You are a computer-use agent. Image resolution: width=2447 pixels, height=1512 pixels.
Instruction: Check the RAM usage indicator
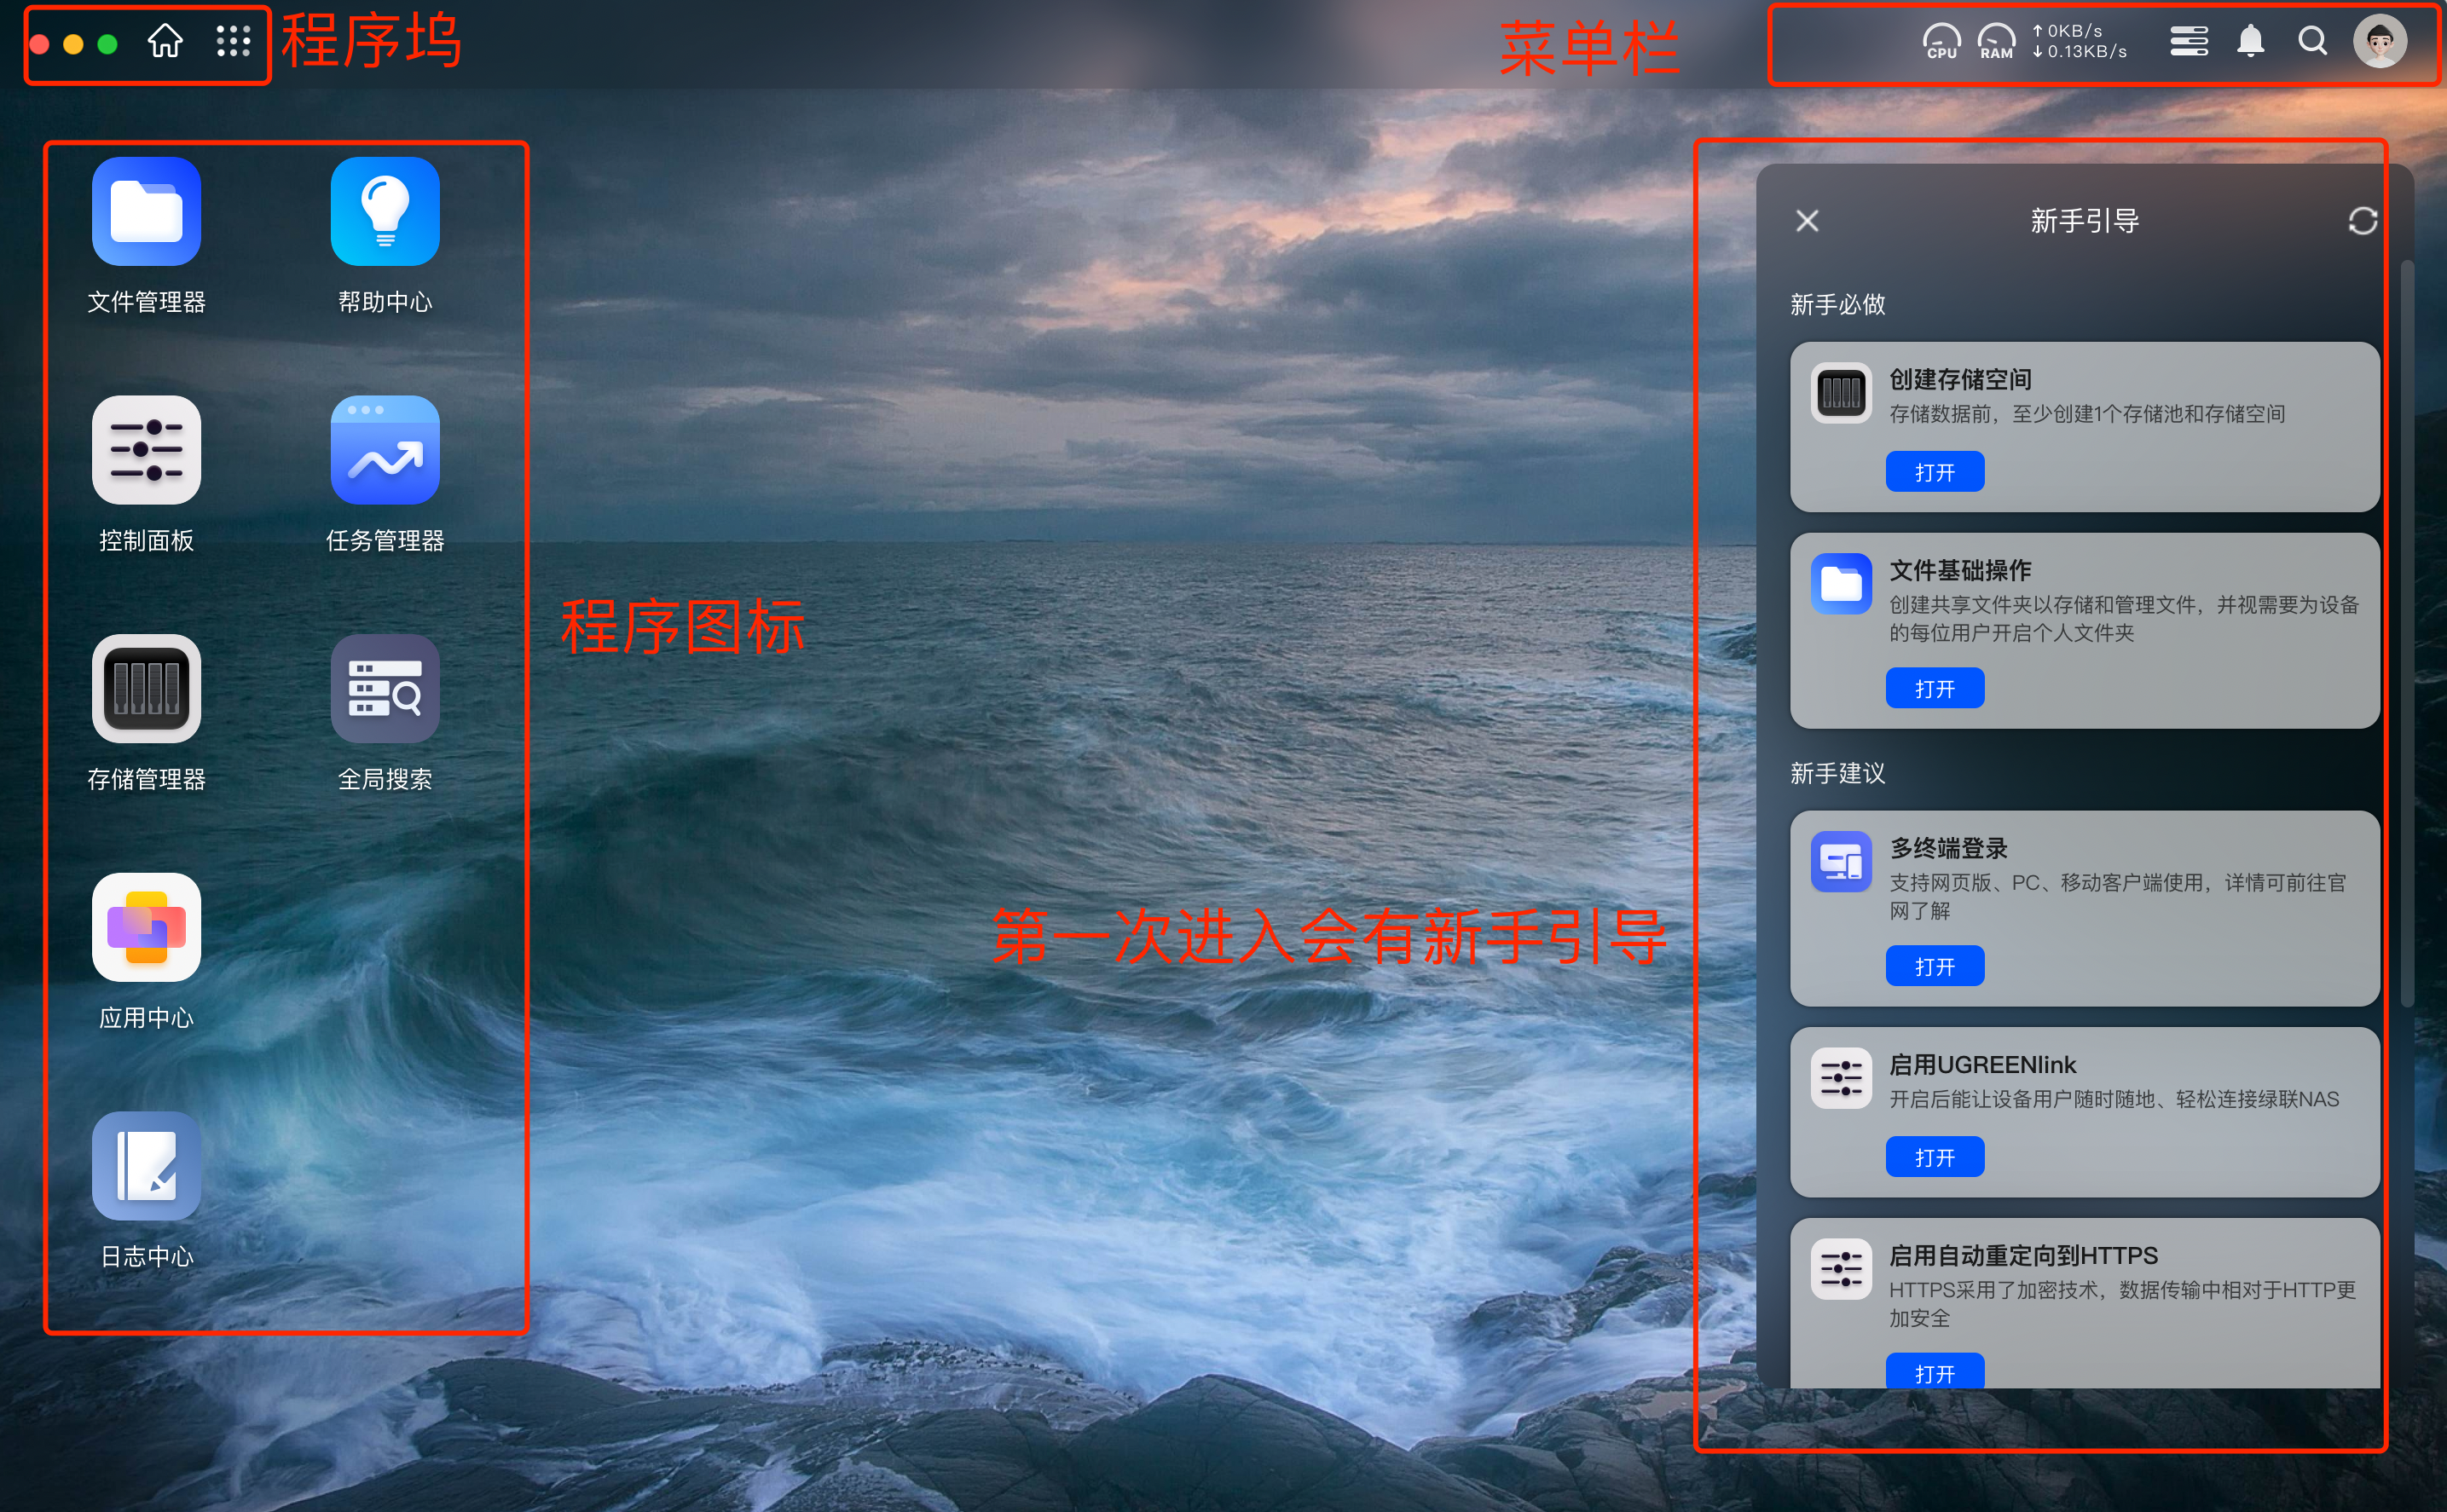click(x=1996, y=42)
